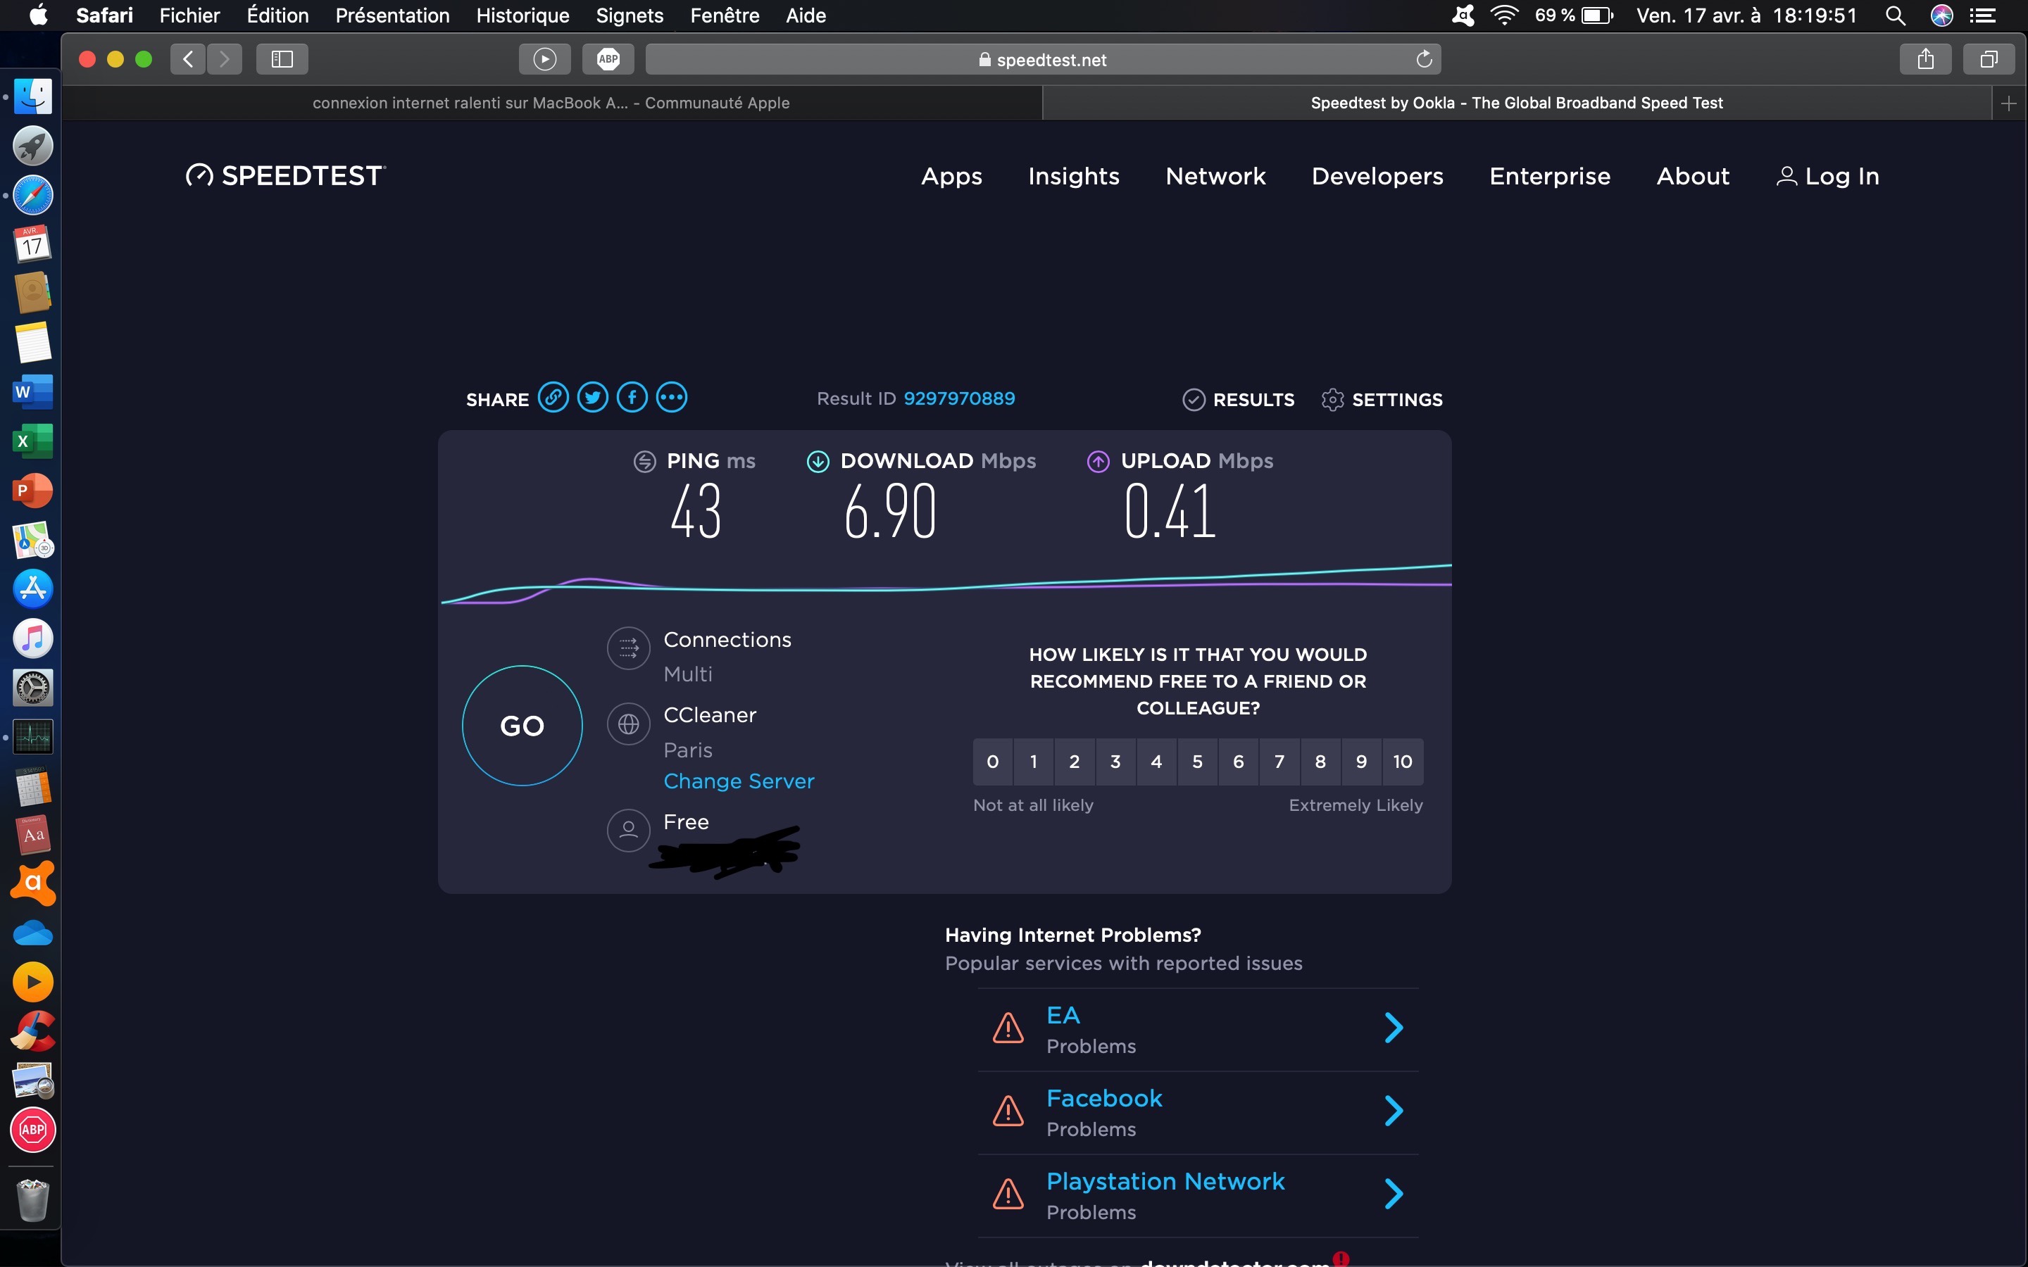2028x1267 pixels.
Task: Share result on Facebook icon
Action: (x=632, y=397)
